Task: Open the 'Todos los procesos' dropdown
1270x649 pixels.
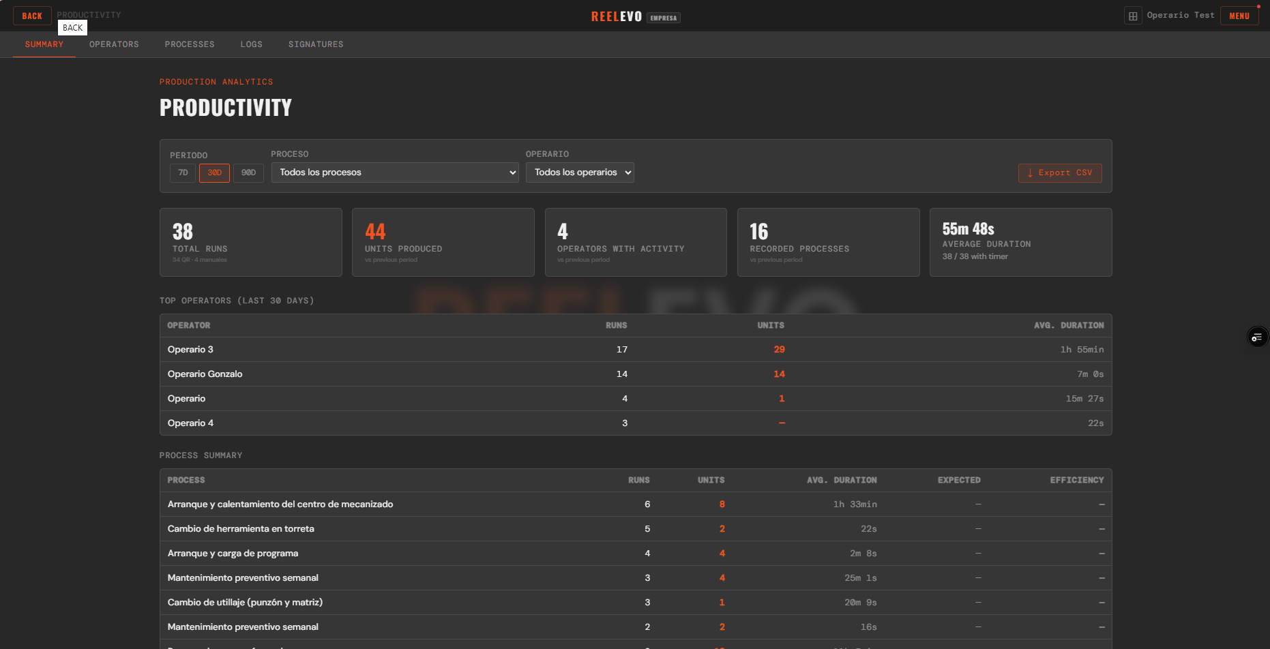Action: (x=394, y=172)
